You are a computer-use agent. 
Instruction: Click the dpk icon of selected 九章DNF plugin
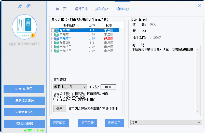pyautogui.click(x=57, y=30)
